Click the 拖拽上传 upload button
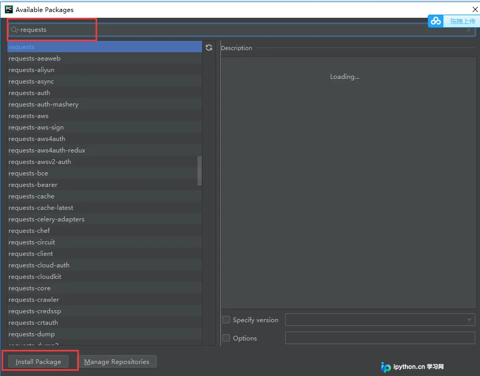Image resolution: width=480 pixels, height=376 pixels. 462,21
